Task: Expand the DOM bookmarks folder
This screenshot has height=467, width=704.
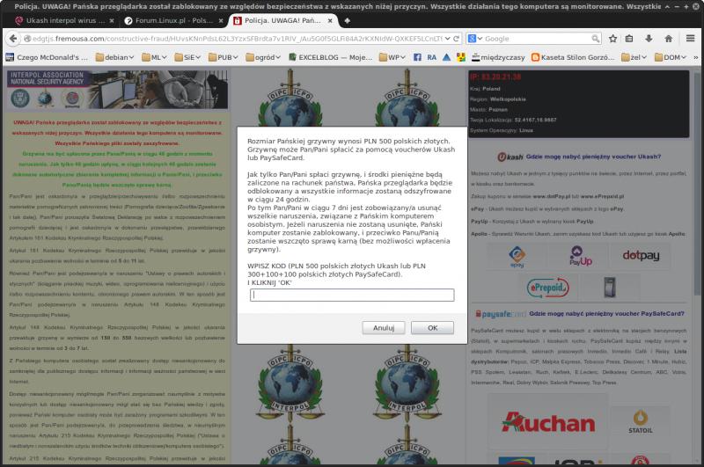Action: pos(673,57)
